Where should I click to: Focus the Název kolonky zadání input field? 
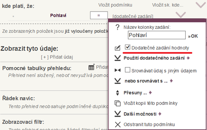coord(157,35)
